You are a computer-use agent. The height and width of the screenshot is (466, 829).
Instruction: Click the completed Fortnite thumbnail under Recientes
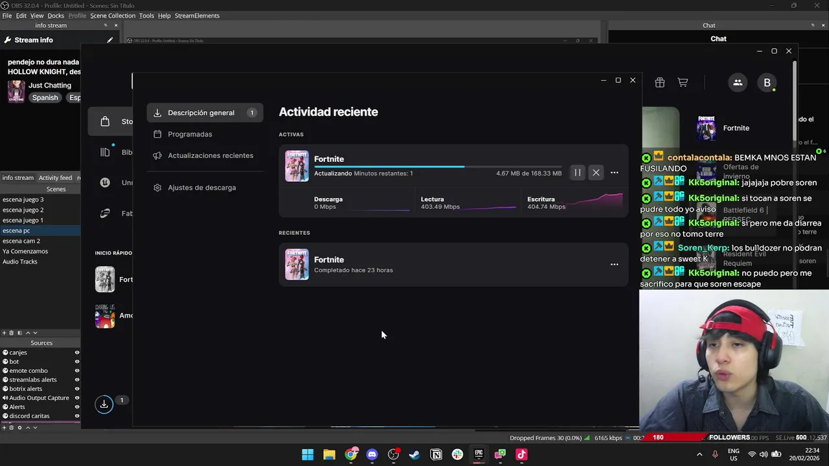297,264
